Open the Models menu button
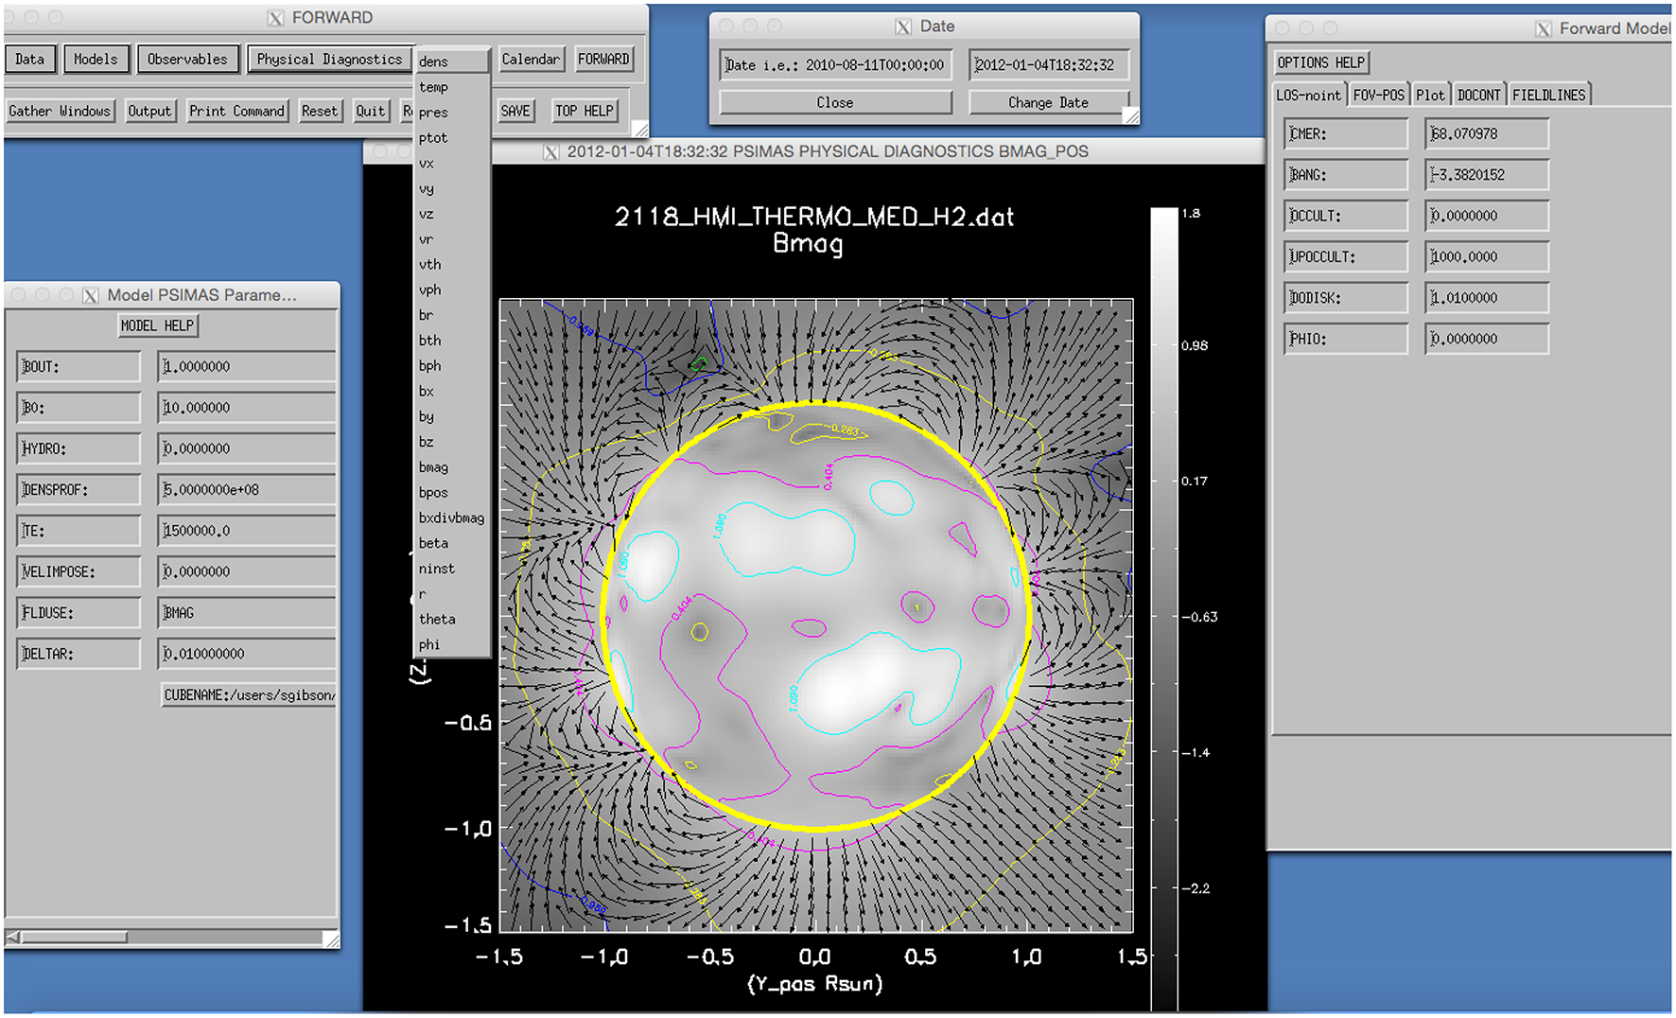Viewport: 1676px width, 1018px height. (x=96, y=59)
